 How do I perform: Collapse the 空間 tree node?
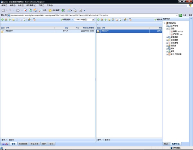(x=167, y=29)
